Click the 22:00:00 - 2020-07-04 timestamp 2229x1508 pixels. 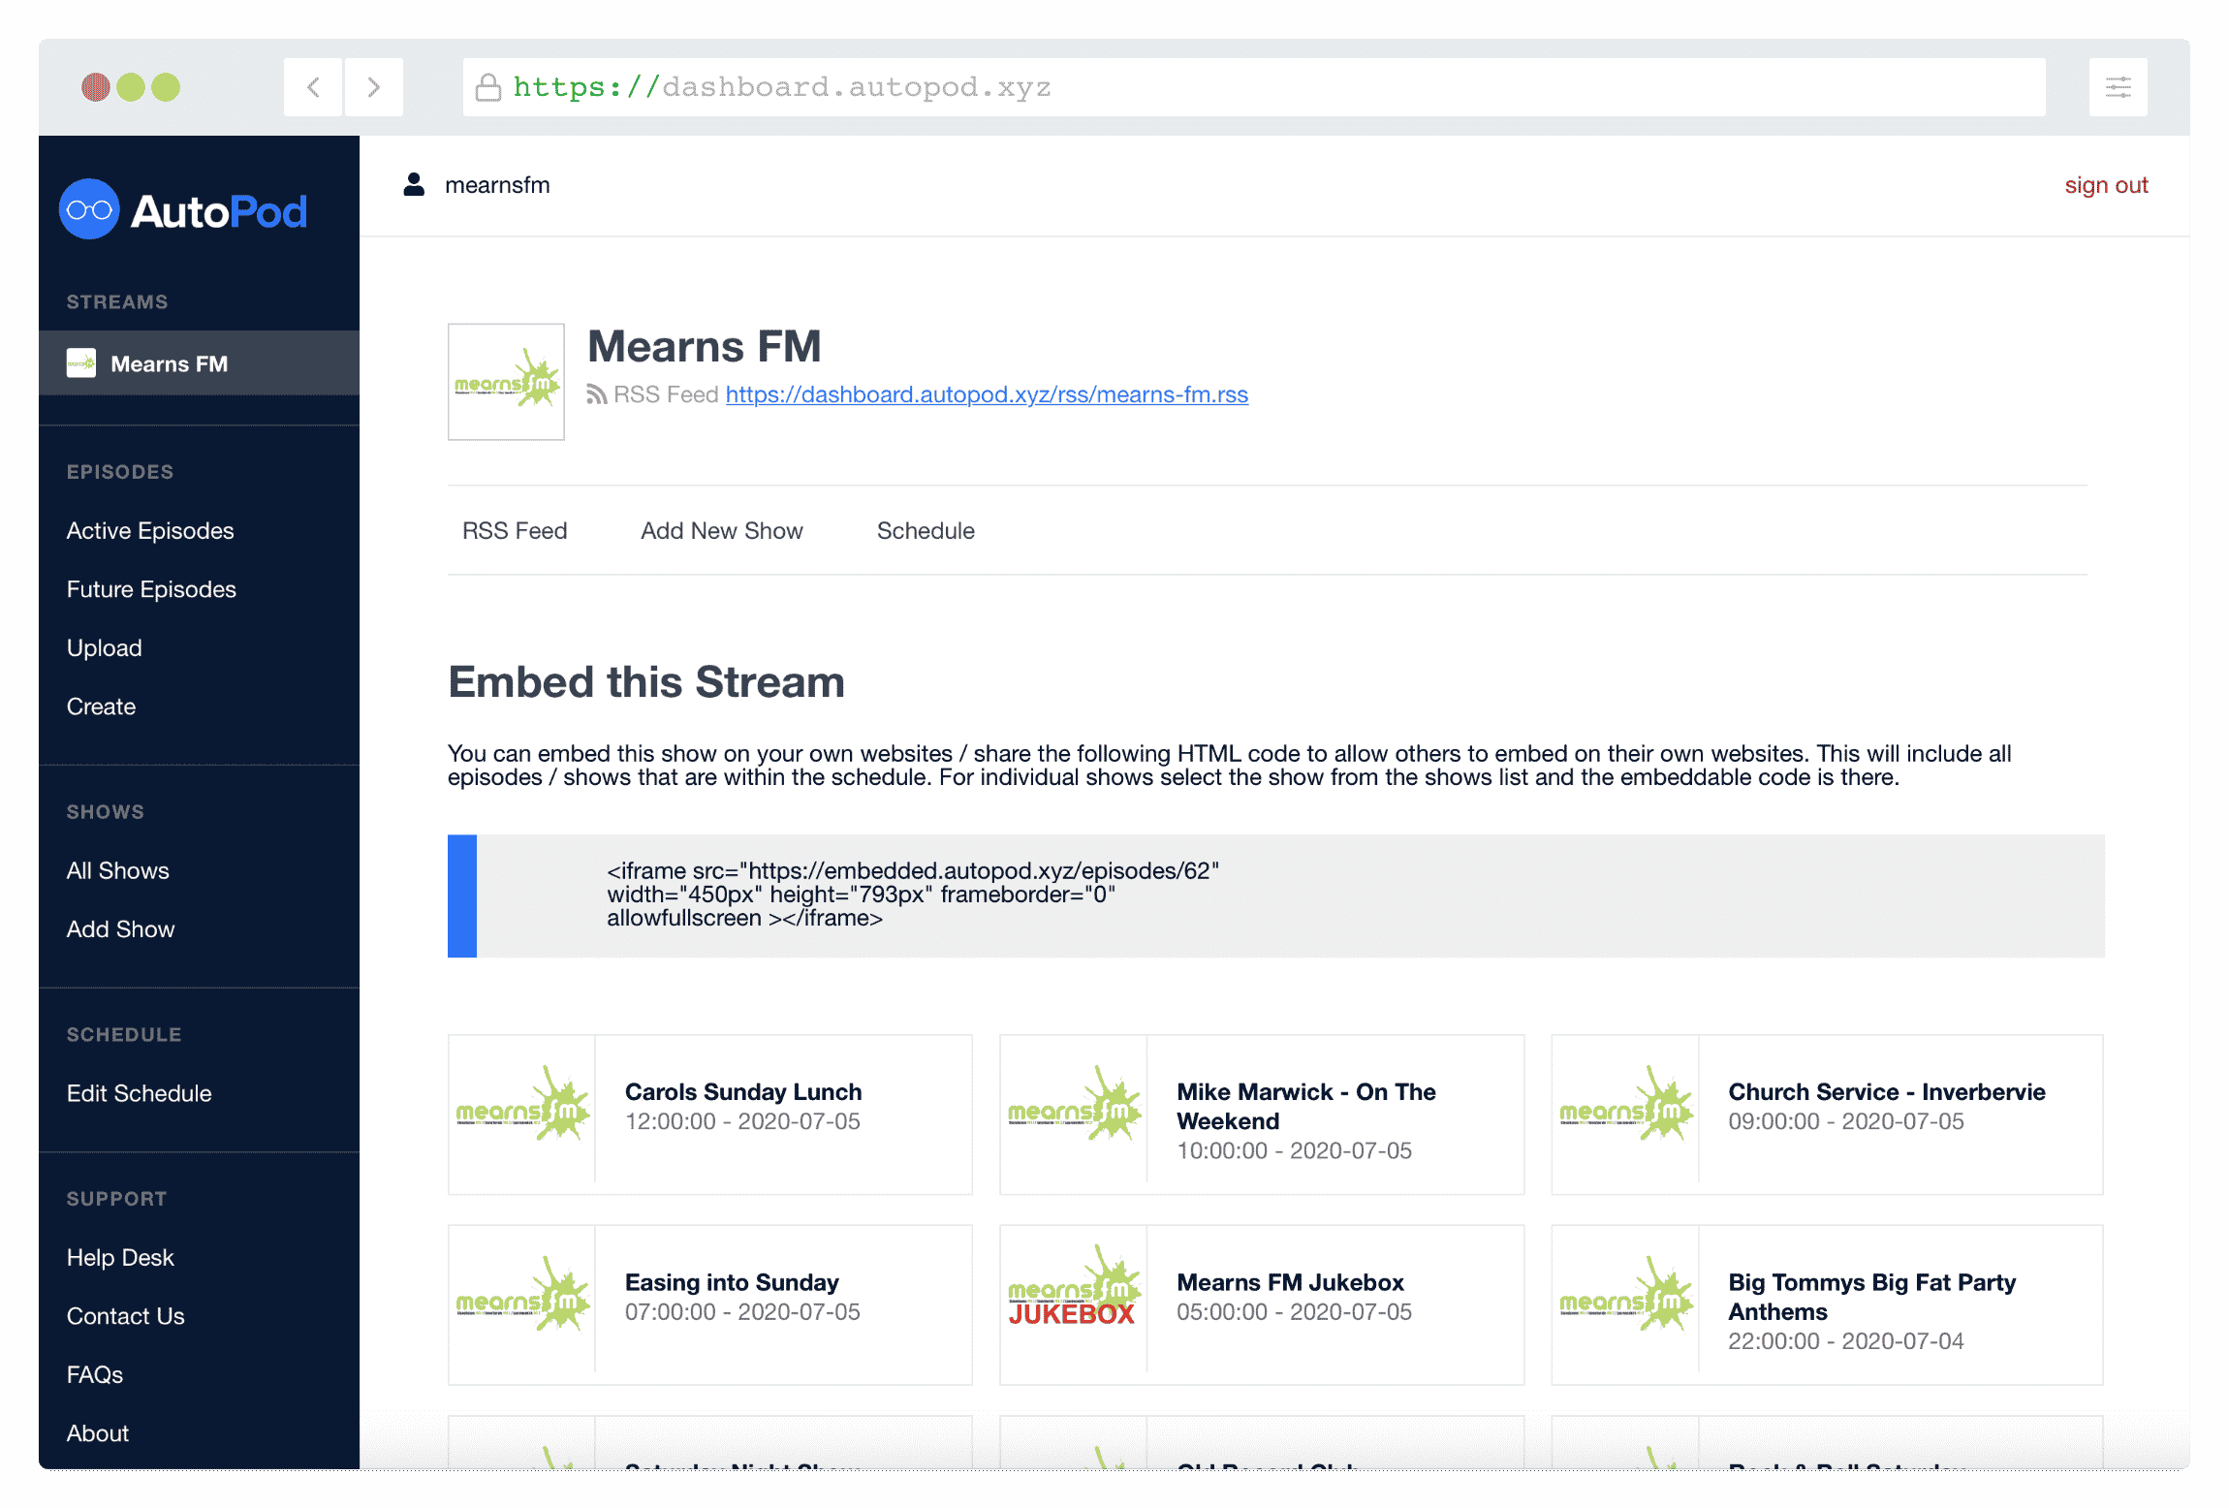tap(1845, 1341)
